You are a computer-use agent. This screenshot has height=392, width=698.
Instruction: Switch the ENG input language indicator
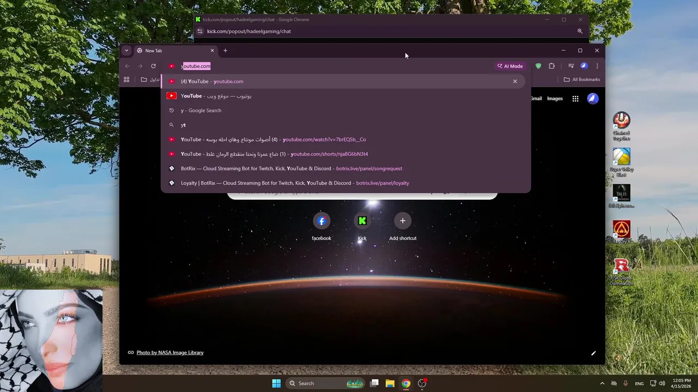pyautogui.click(x=639, y=383)
